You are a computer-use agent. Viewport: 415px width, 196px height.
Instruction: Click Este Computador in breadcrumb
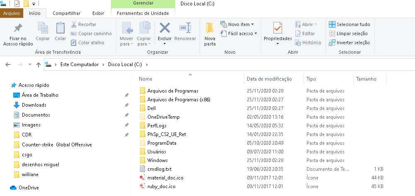pos(80,65)
